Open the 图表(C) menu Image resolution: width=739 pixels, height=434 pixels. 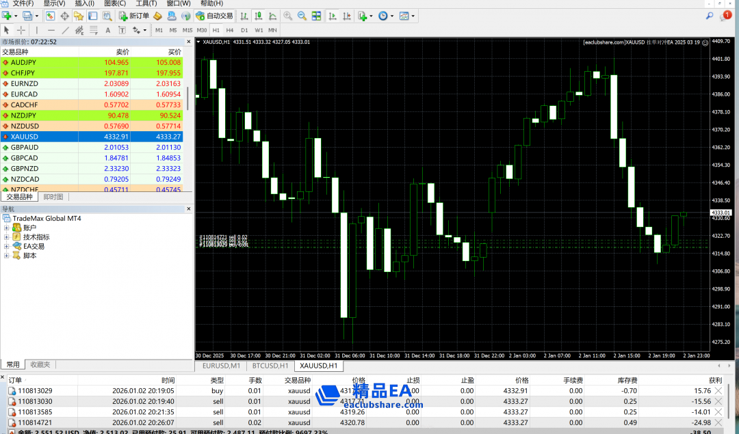tap(114, 3)
